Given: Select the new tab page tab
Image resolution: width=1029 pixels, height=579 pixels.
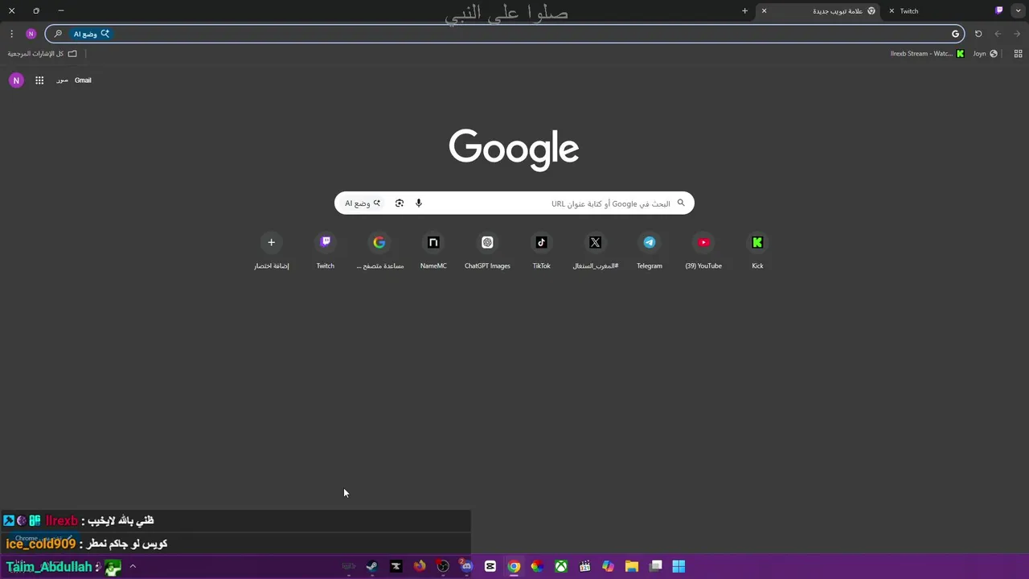Looking at the screenshot, I should click(818, 11).
